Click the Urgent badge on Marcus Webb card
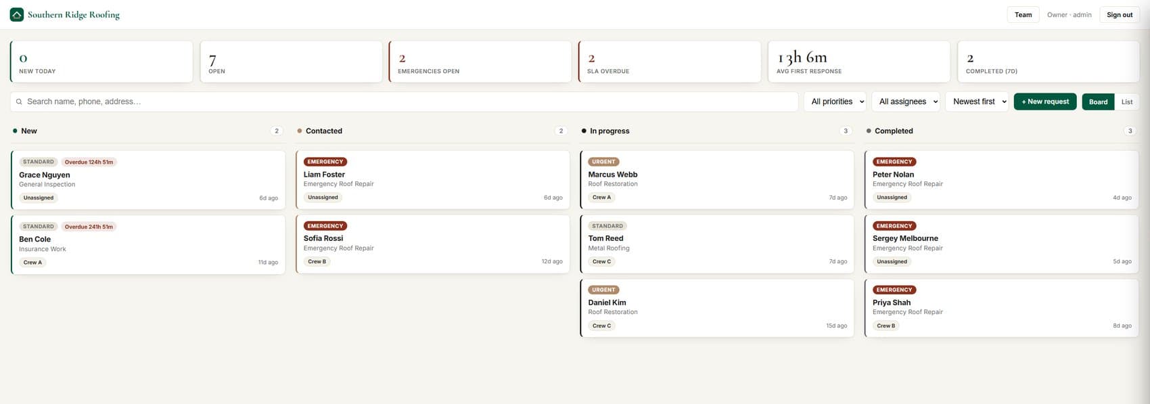1150x404 pixels. 603,162
